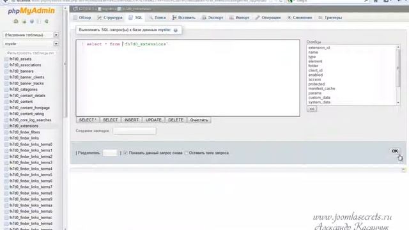
Task: Click the << insert column button
Action: [x=312, y=109]
